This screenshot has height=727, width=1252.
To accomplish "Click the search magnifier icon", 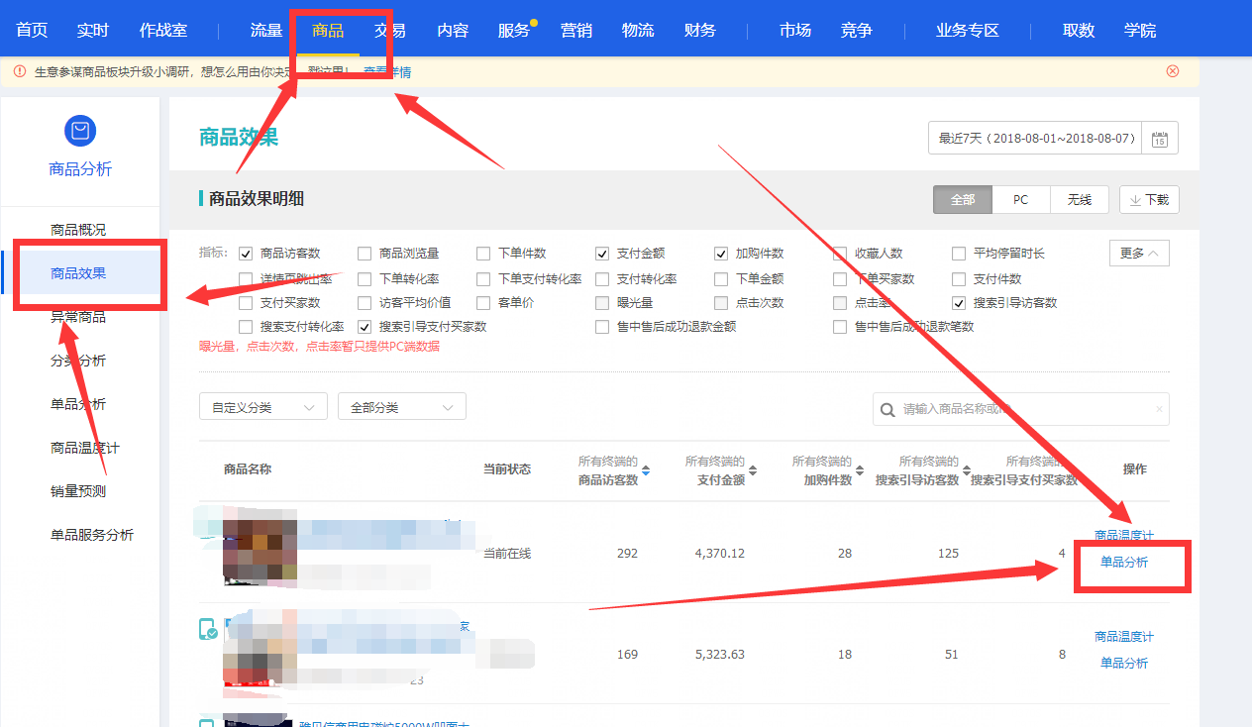I will (887, 409).
